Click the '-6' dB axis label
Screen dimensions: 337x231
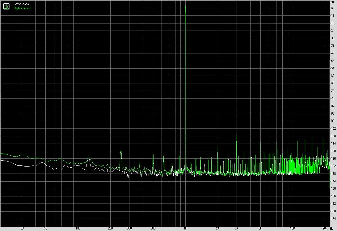(332, 8)
